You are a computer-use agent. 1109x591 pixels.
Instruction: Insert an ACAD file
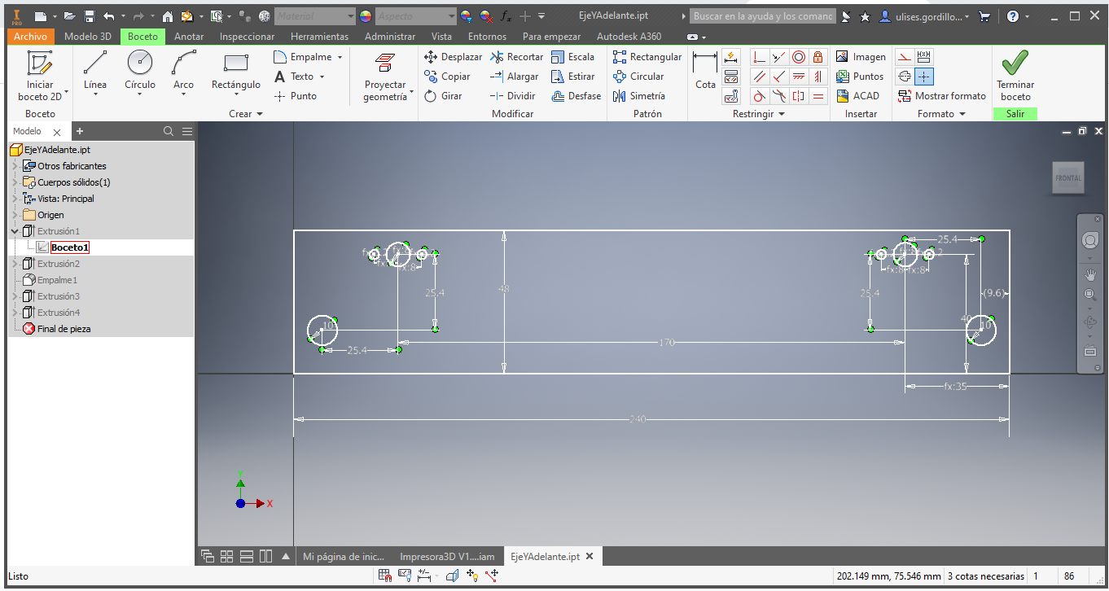coord(857,96)
